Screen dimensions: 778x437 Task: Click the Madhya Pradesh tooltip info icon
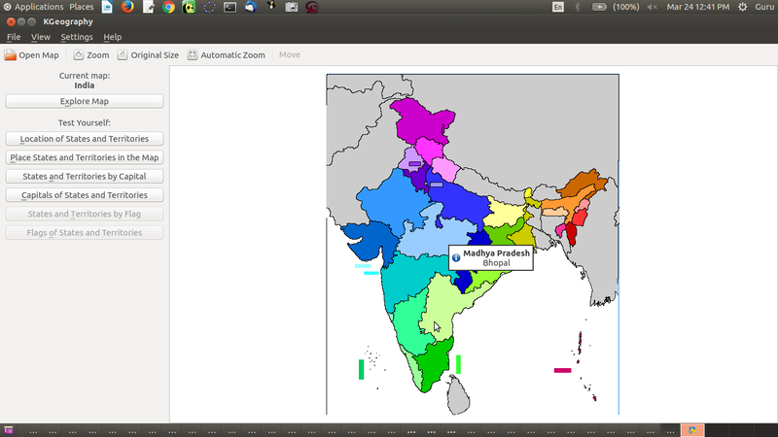coord(456,257)
